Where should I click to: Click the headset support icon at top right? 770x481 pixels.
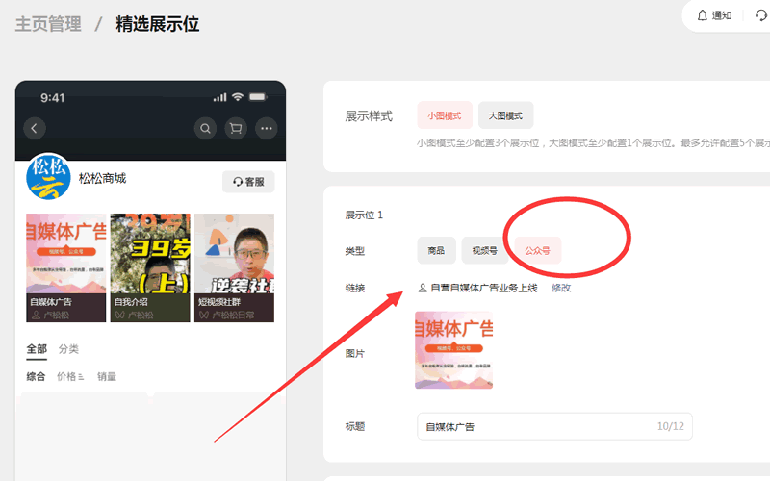click(x=761, y=15)
